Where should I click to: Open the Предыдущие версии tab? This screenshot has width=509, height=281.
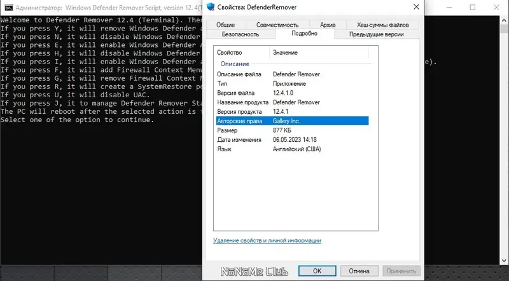pyautogui.click(x=377, y=34)
